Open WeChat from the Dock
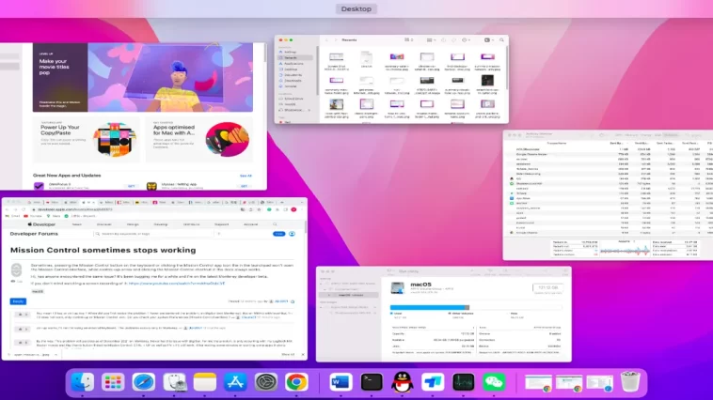Image resolution: width=713 pixels, height=400 pixels. tap(494, 382)
